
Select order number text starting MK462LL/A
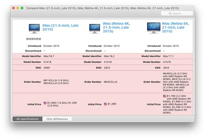point(177,82)
